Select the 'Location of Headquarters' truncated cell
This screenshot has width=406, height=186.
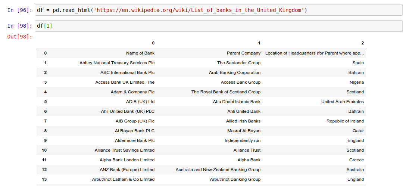314,53
